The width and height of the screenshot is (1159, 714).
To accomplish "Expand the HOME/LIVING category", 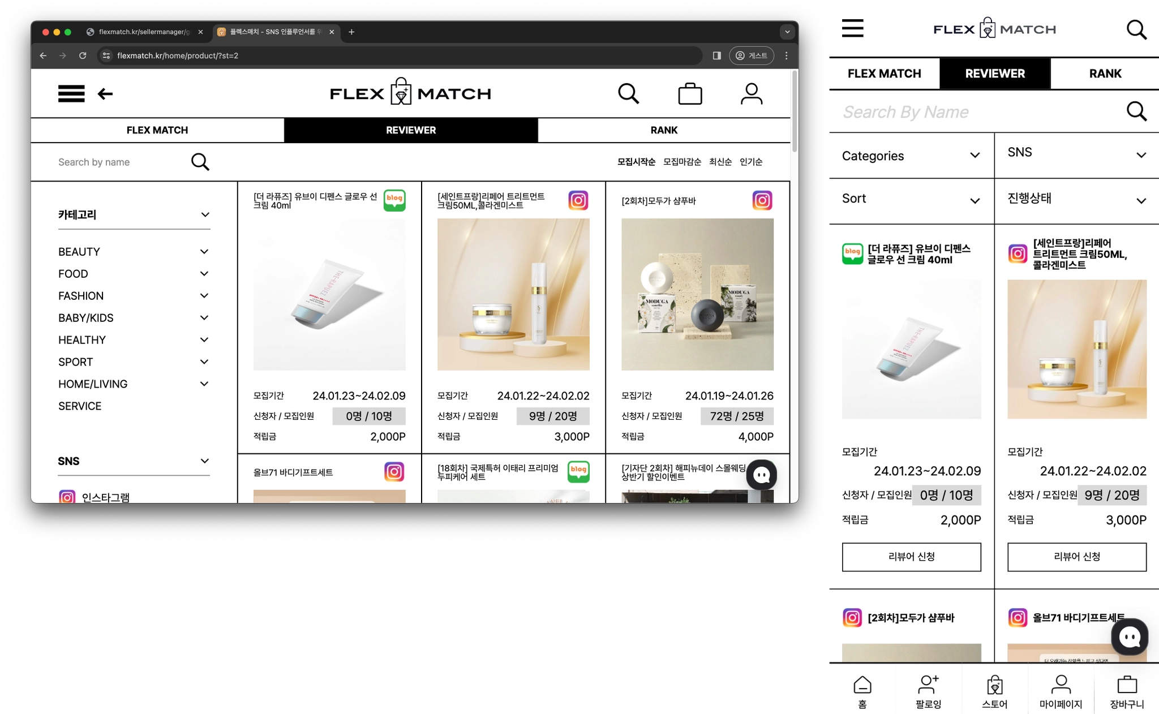I will 204,384.
